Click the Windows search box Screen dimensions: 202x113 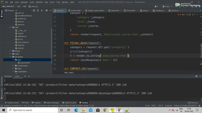(x=33, y=110)
